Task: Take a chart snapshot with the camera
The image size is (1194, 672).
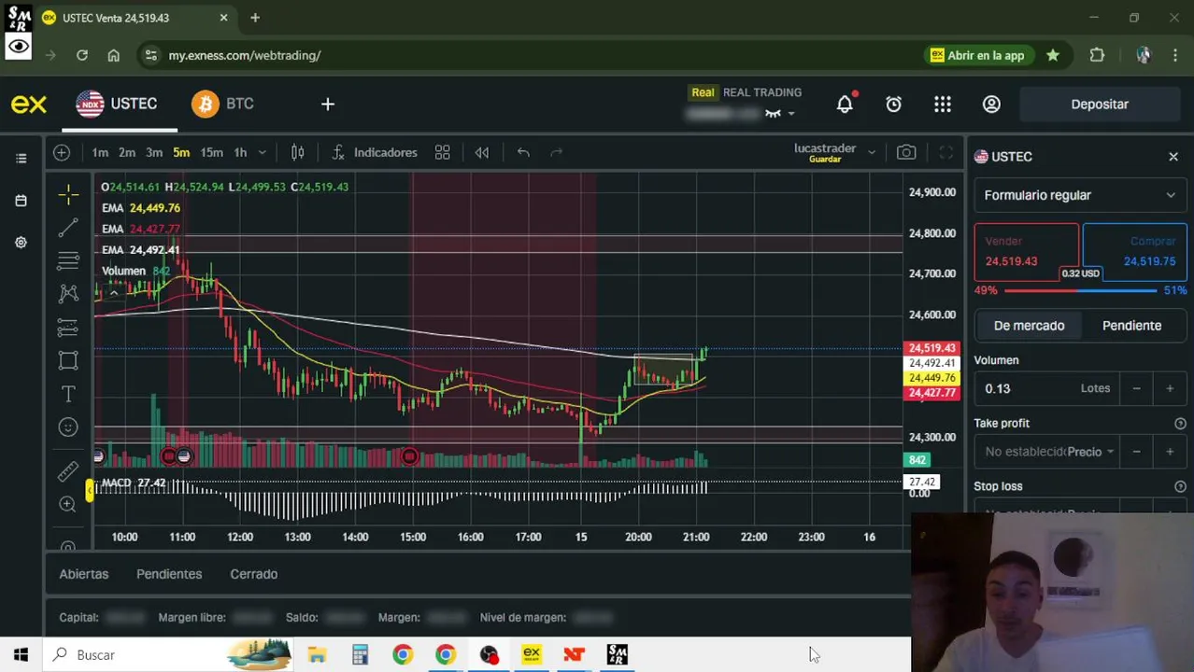Action: pos(906,152)
